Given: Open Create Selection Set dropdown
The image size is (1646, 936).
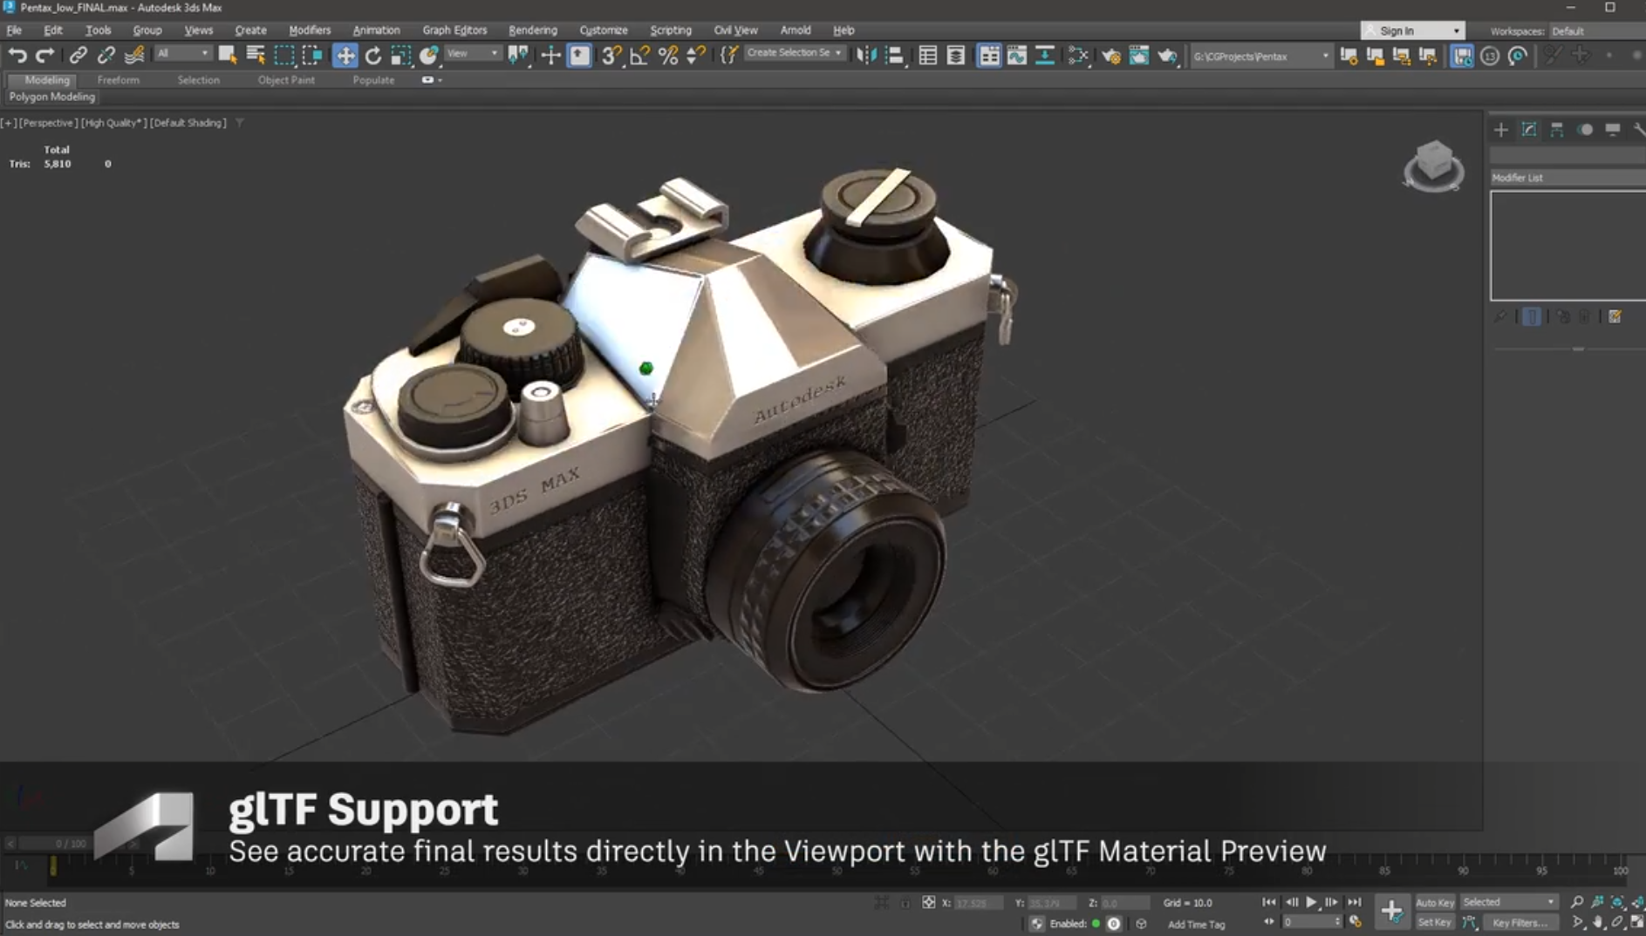Looking at the screenshot, I should coord(794,53).
